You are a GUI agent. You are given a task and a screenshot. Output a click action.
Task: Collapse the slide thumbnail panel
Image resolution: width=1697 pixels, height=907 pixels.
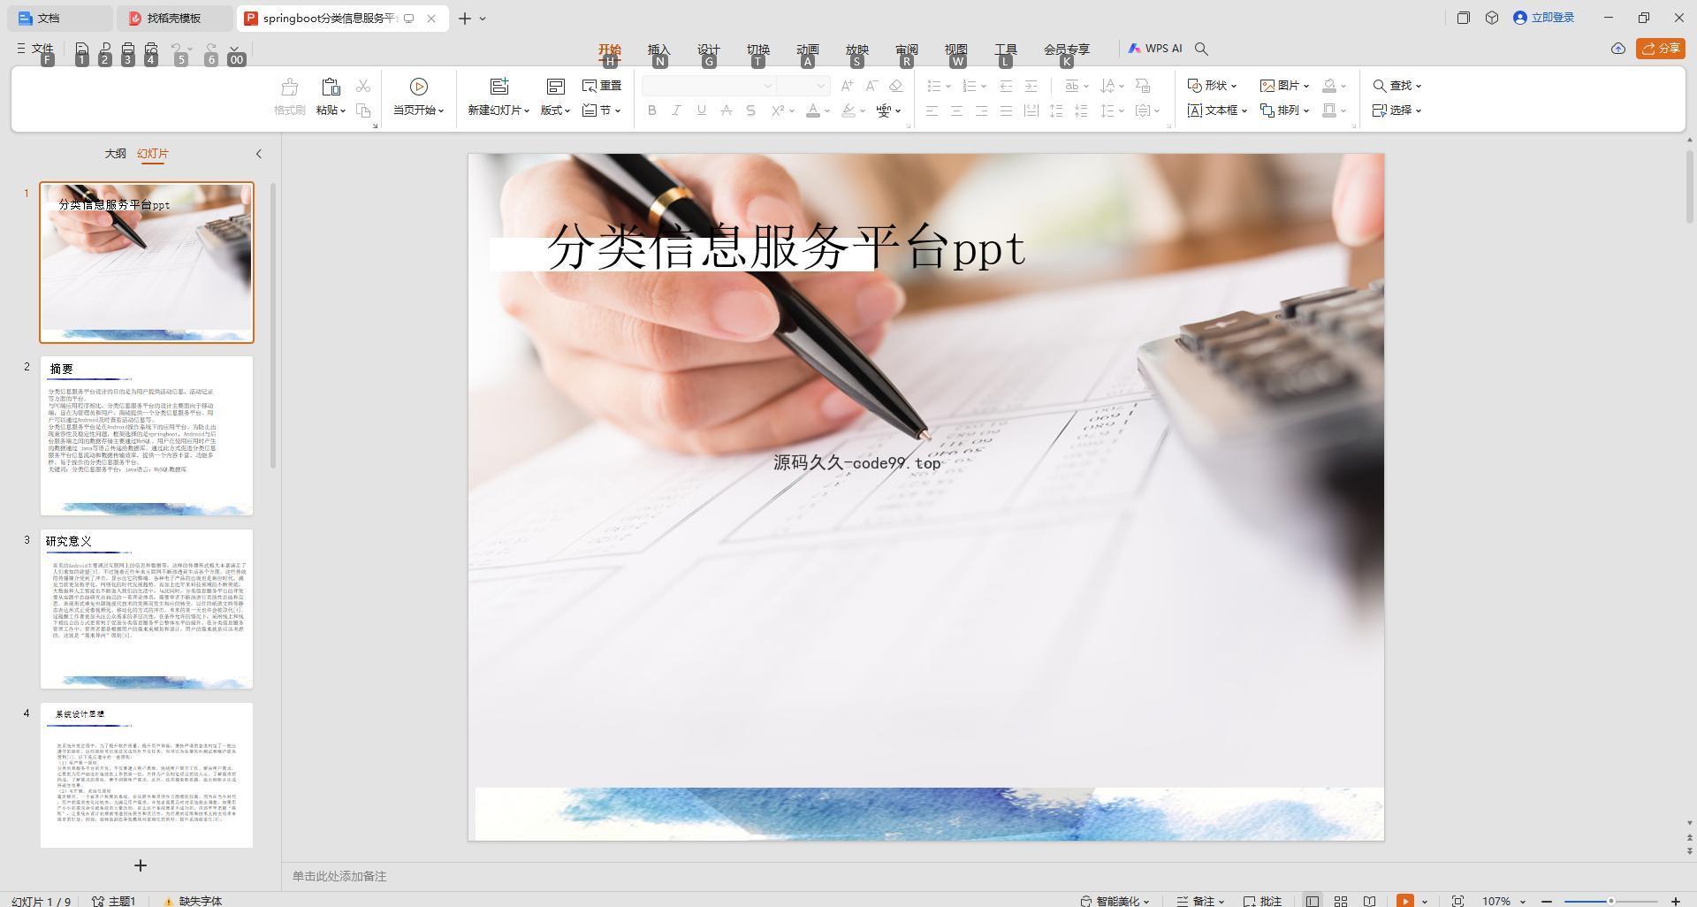259,154
